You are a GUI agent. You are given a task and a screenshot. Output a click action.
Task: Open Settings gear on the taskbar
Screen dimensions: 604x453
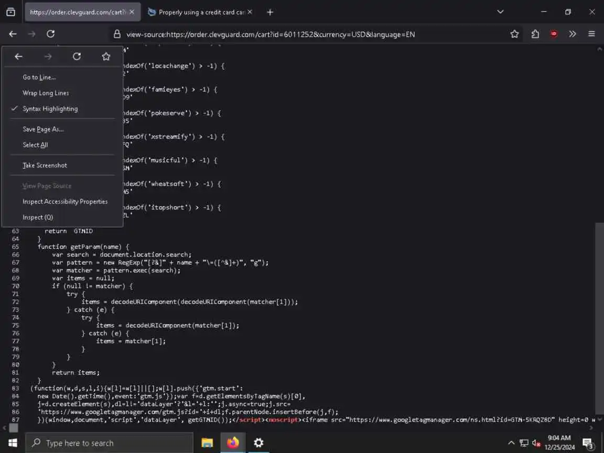[258, 443]
